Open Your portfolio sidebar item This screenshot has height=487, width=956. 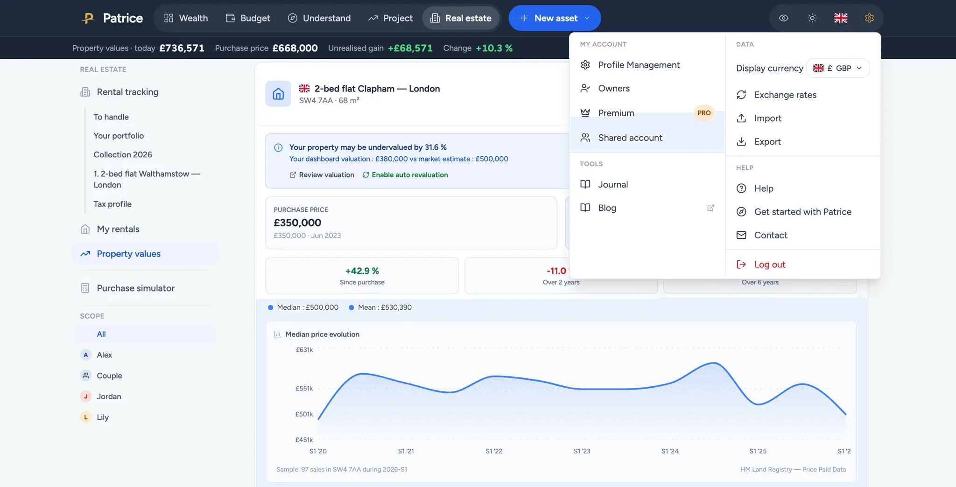tap(119, 136)
